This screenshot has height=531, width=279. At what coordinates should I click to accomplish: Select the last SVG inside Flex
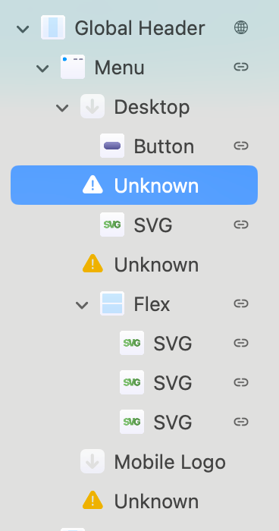pos(134,422)
